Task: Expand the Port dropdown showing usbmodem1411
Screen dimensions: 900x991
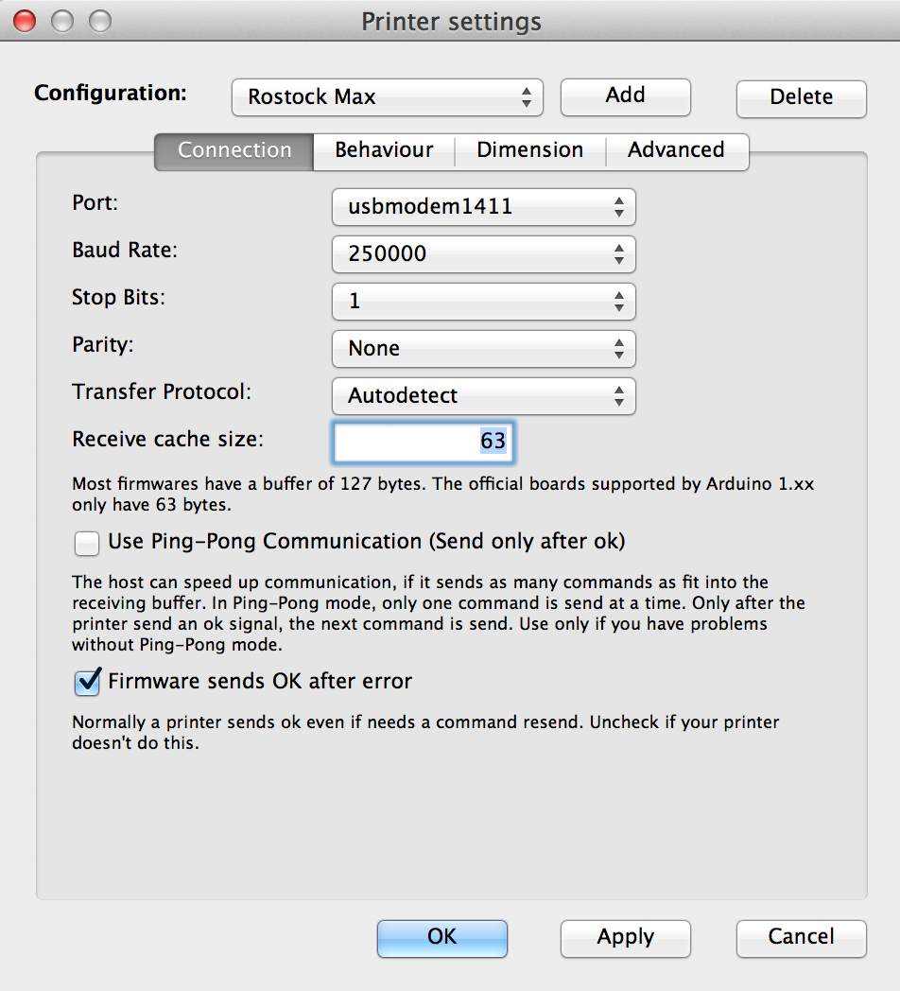Action: coord(483,207)
